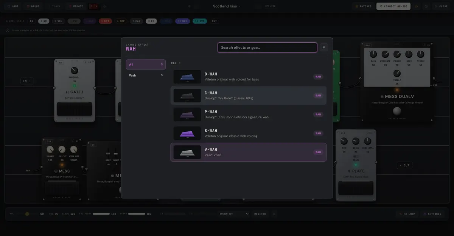The height and width of the screenshot is (236, 454).
Task: Select the 7 CAB signal chain block
Action: point(137,21)
